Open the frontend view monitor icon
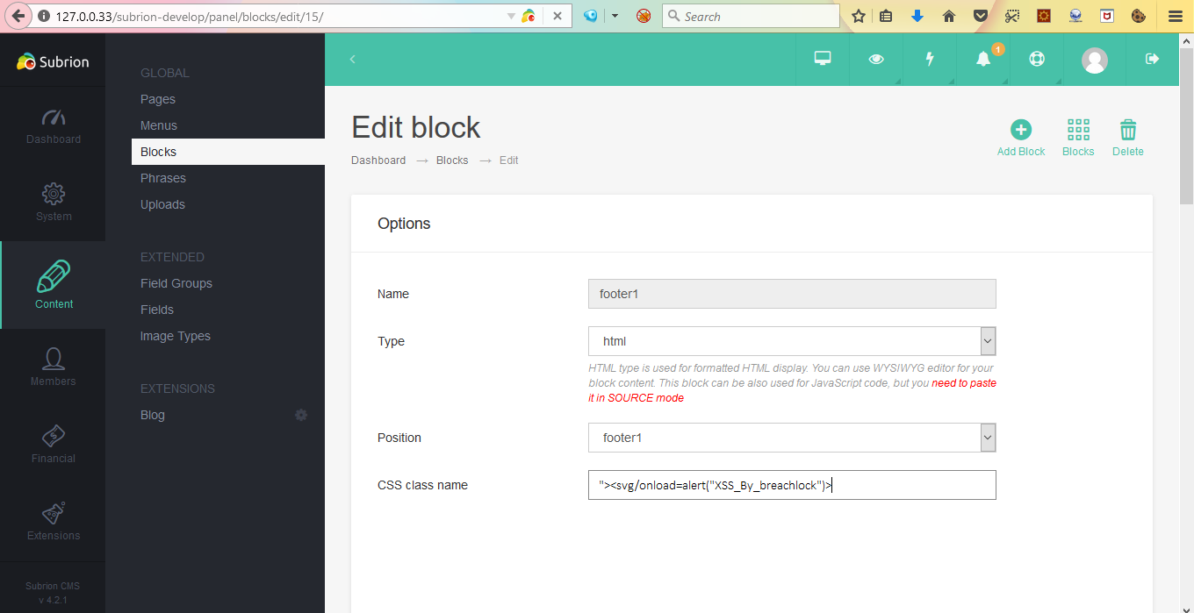This screenshot has width=1194, height=613. pos(822,59)
